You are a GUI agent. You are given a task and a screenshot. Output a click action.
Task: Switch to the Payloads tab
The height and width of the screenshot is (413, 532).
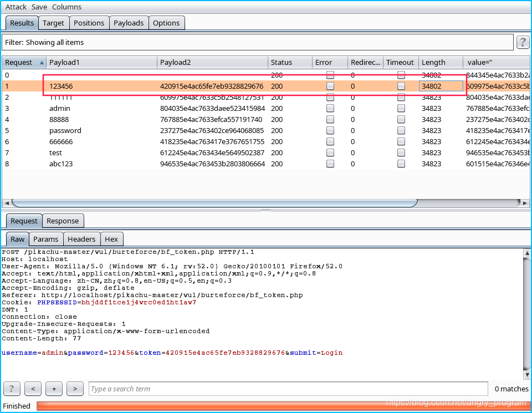(x=129, y=23)
